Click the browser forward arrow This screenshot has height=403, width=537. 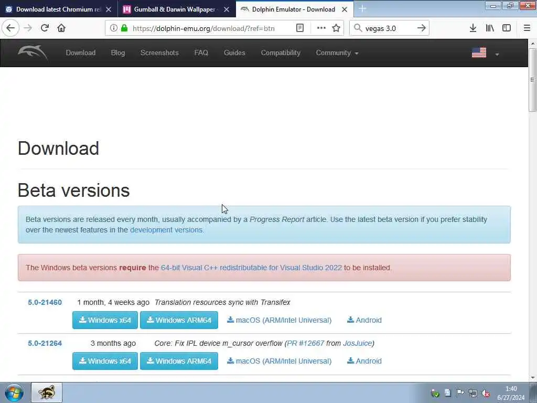tap(28, 28)
